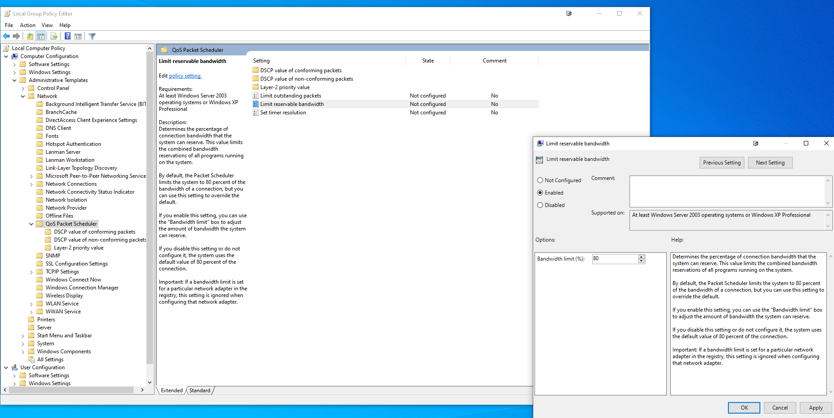Screen dimensions: 834x418
Task: Open Help via blue question mark icon
Action: click(67, 36)
